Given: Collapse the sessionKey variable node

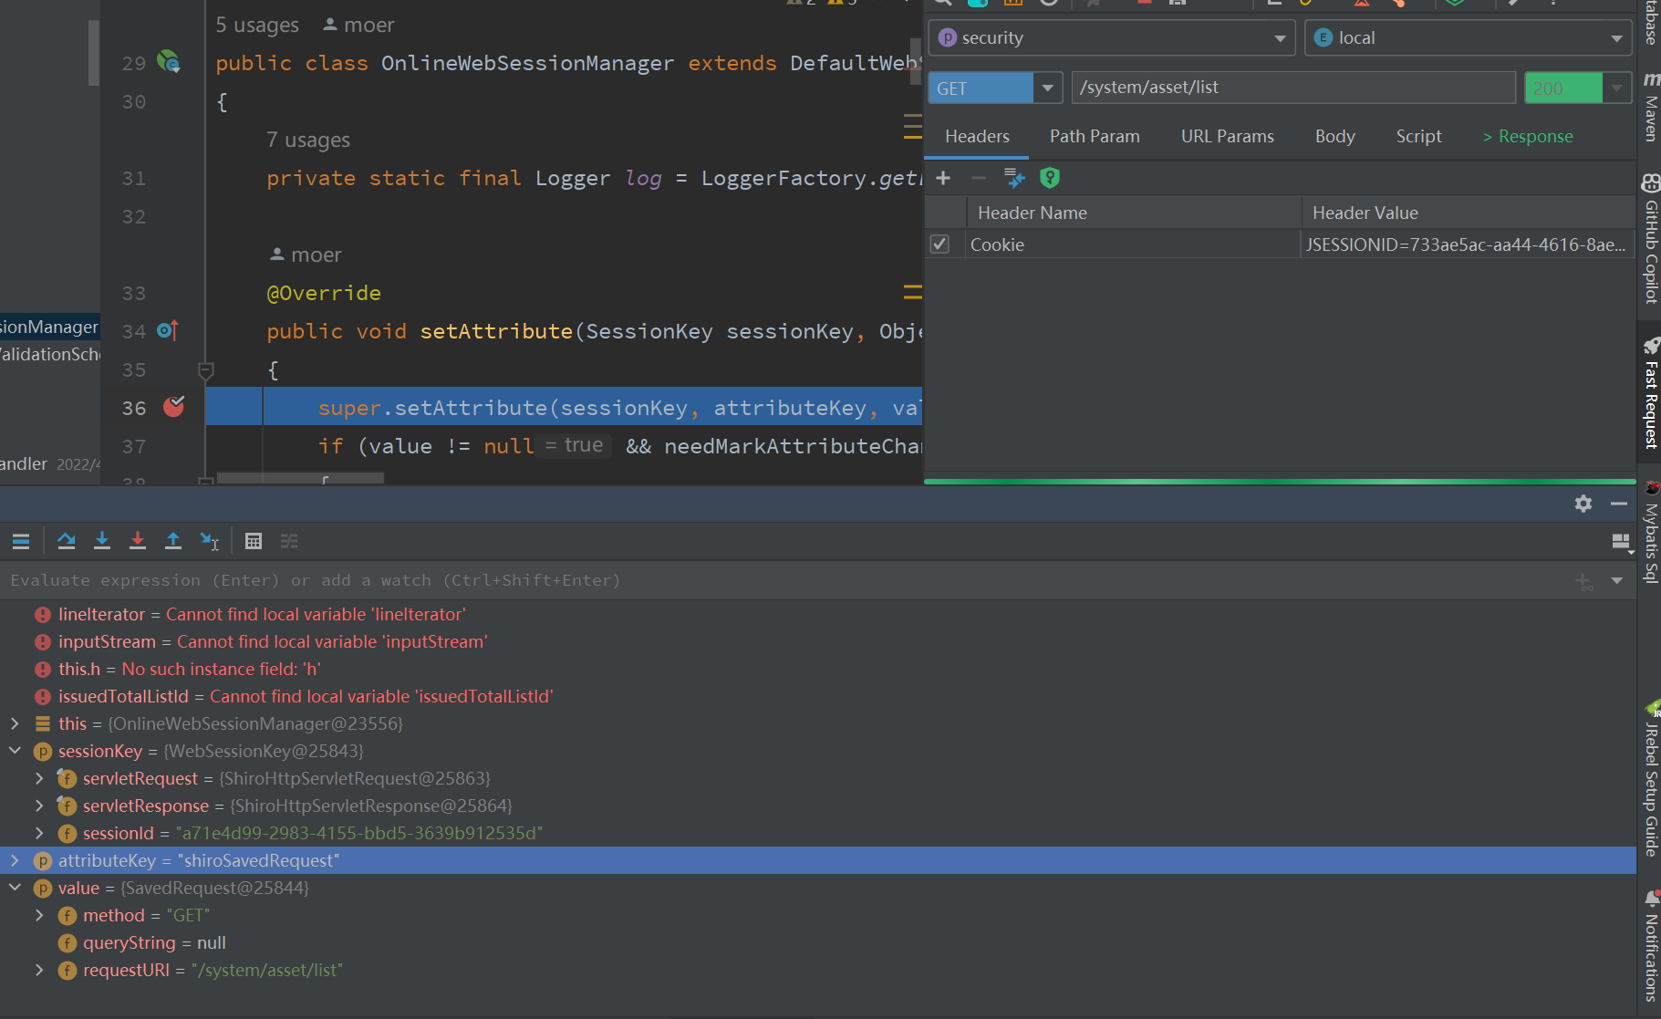Looking at the screenshot, I should (15, 751).
